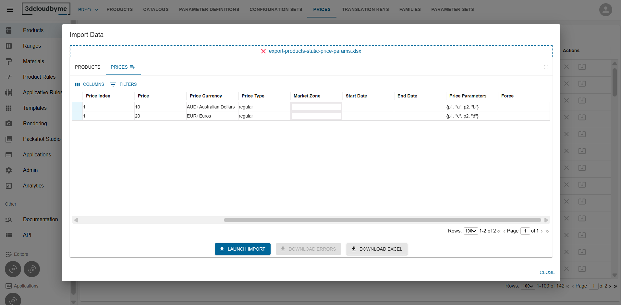Click the {p1: "c", p2: "d"} parameters cell

tap(472, 116)
